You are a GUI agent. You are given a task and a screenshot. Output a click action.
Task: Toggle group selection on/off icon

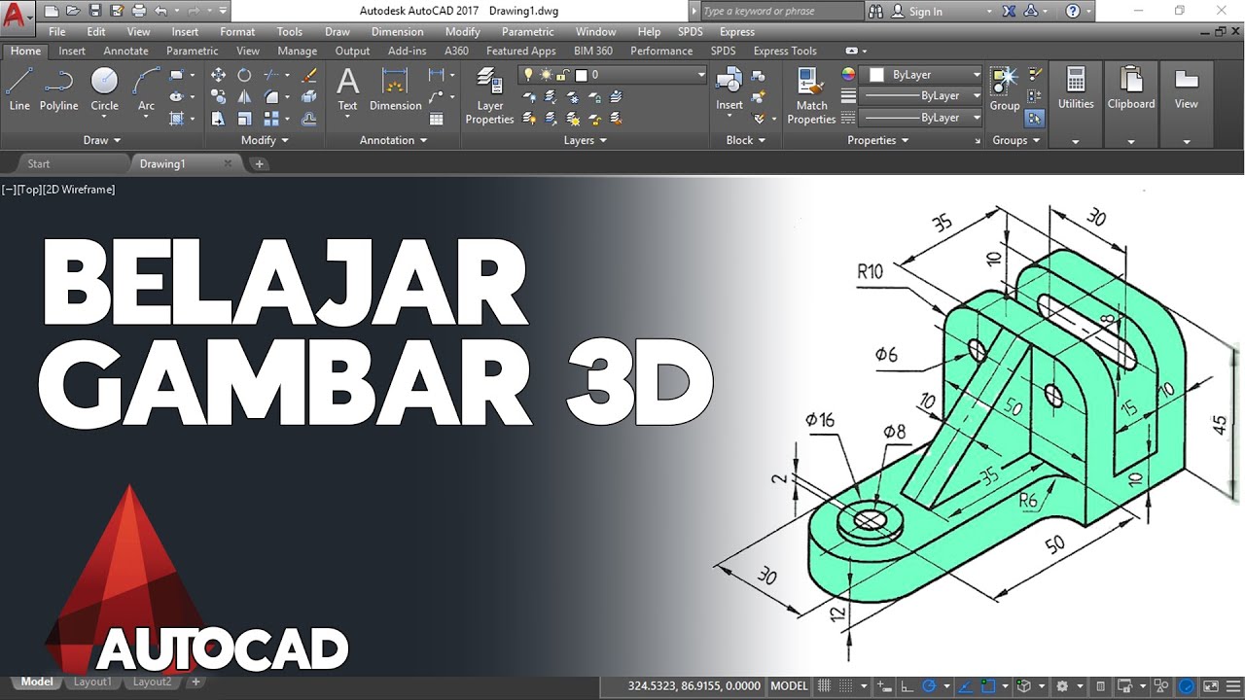[x=1035, y=119]
